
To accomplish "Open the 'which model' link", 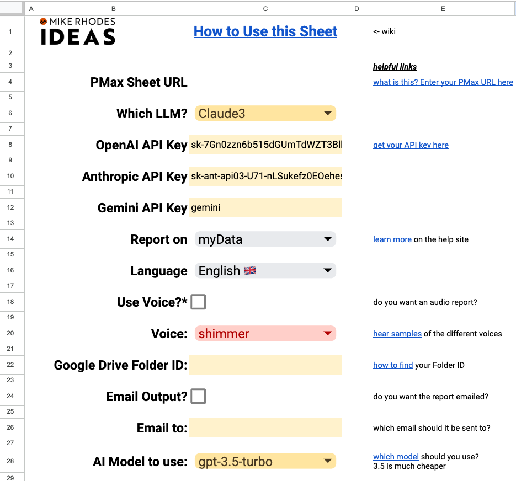I will pos(396,457).
